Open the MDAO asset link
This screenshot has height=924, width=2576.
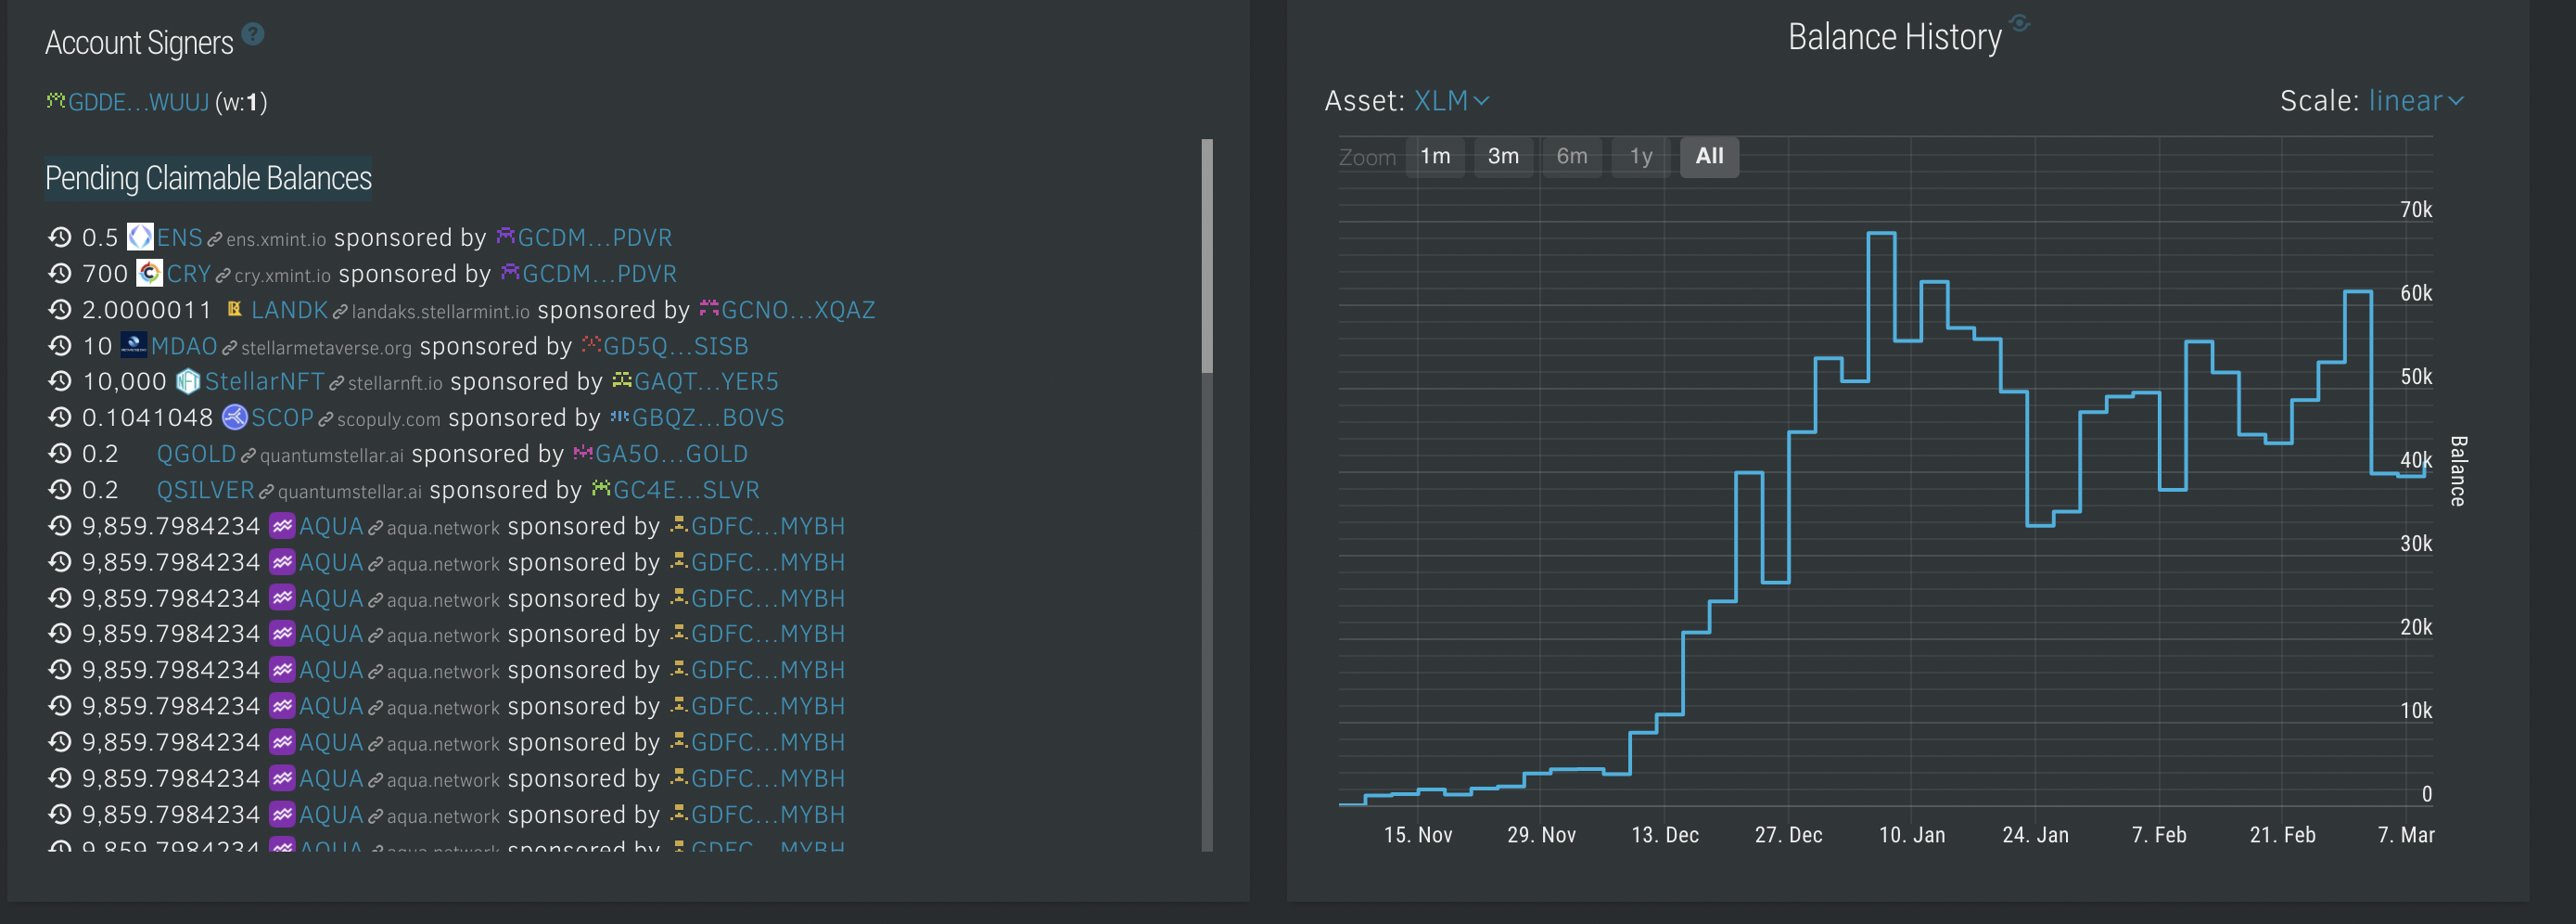point(184,345)
